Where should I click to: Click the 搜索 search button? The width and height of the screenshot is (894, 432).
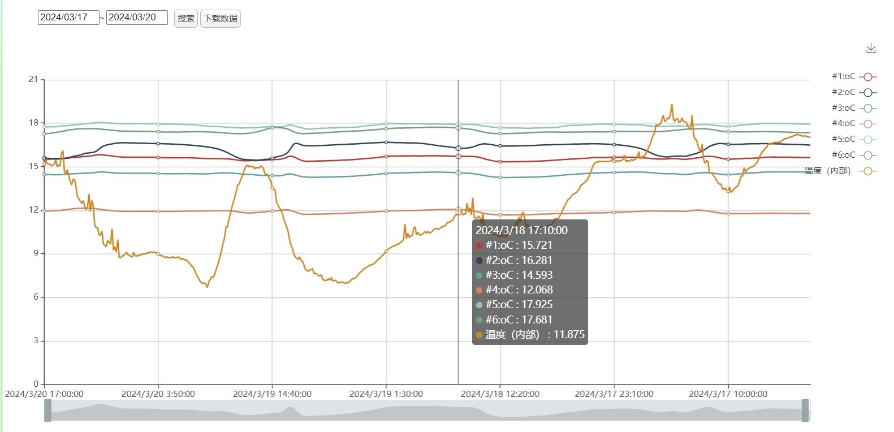185,19
